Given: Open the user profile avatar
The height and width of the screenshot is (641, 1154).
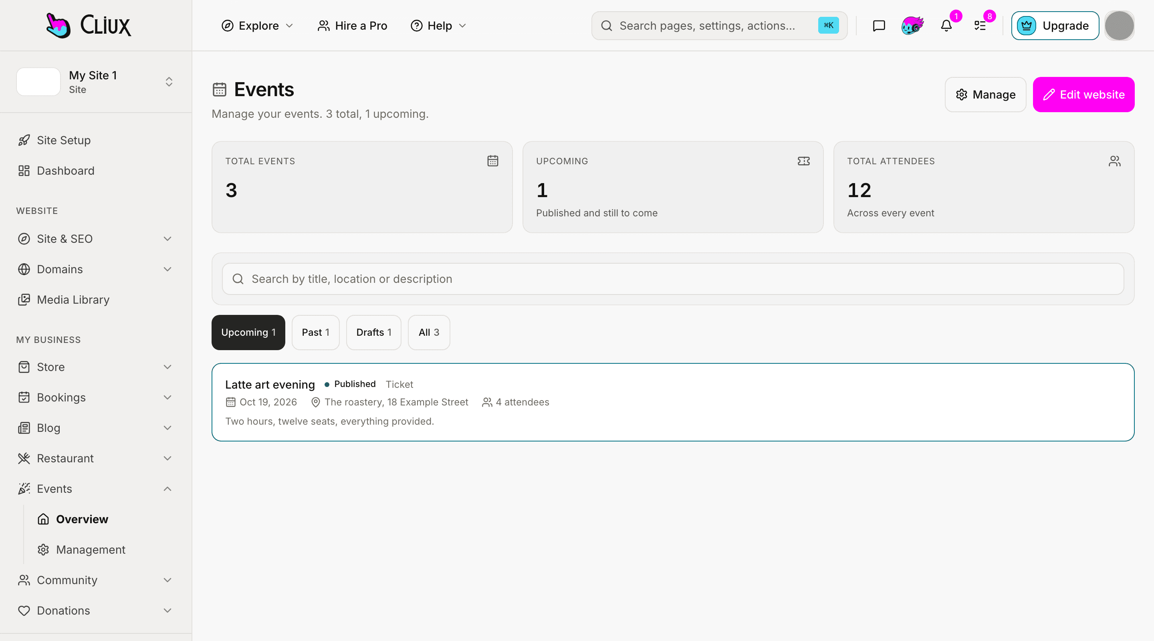Looking at the screenshot, I should click(1120, 26).
